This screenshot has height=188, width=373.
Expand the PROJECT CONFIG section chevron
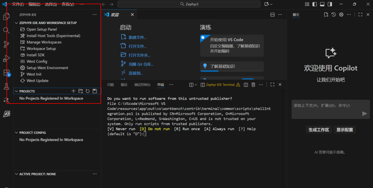point(16,133)
